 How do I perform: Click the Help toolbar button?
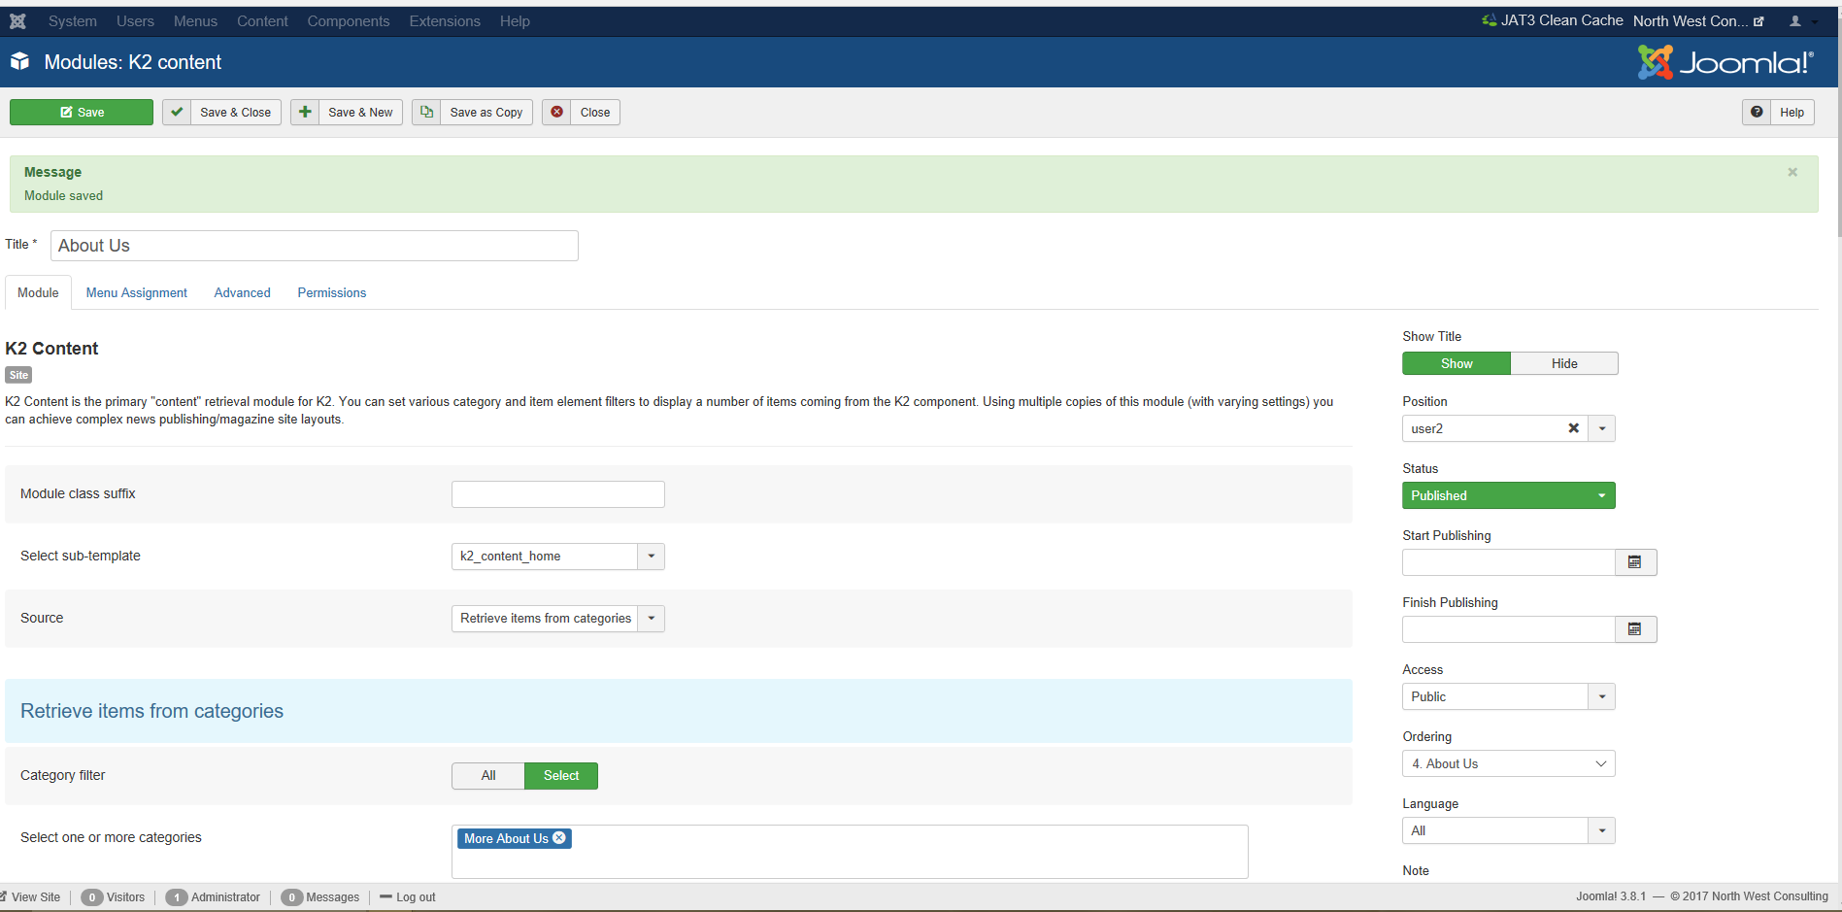pyautogui.click(x=1778, y=113)
